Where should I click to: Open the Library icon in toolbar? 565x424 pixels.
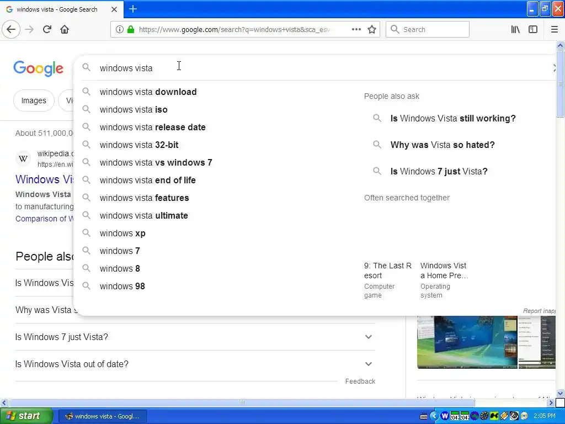pos(515,29)
